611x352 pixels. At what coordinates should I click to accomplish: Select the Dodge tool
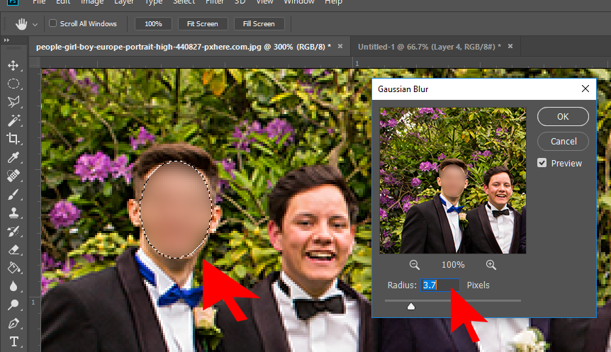13,305
